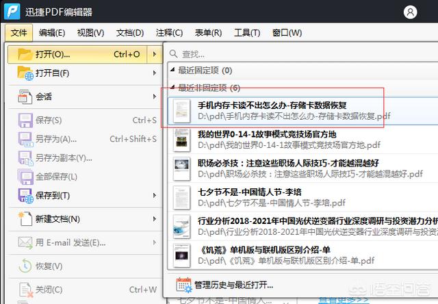Click the 保存到(T) disk globe icon

click(25, 196)
